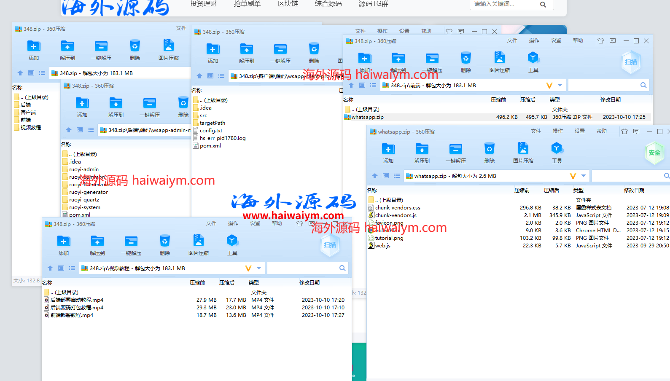
Task: Select the 视频教程 folder in left tree
Action: click(30, 128)
